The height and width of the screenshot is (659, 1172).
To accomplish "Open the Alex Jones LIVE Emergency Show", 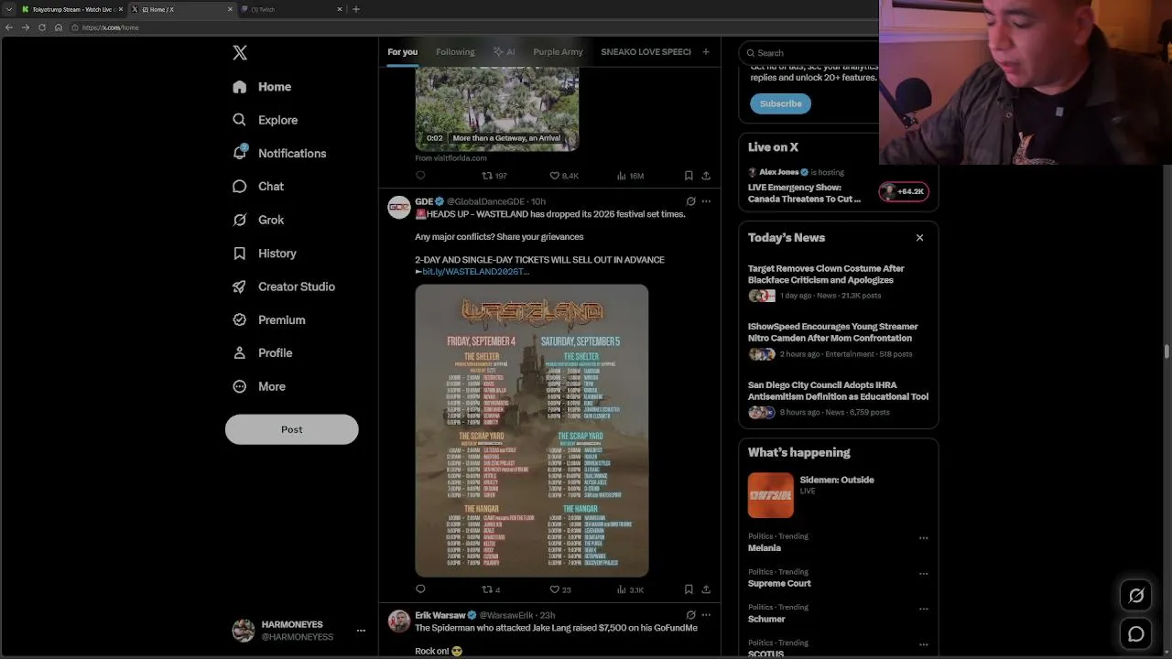I will point(804,193).
